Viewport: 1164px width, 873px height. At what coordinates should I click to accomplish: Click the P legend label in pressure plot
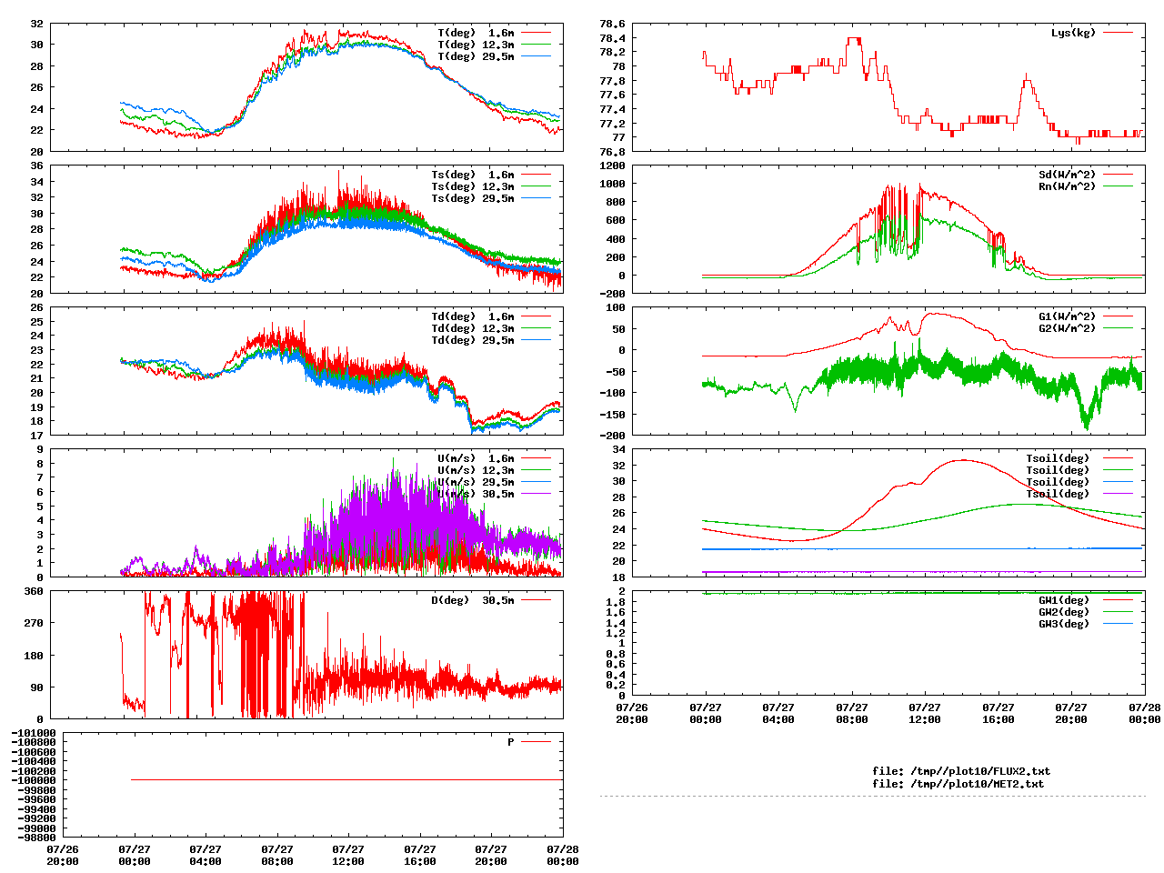(x=510, y=742)
